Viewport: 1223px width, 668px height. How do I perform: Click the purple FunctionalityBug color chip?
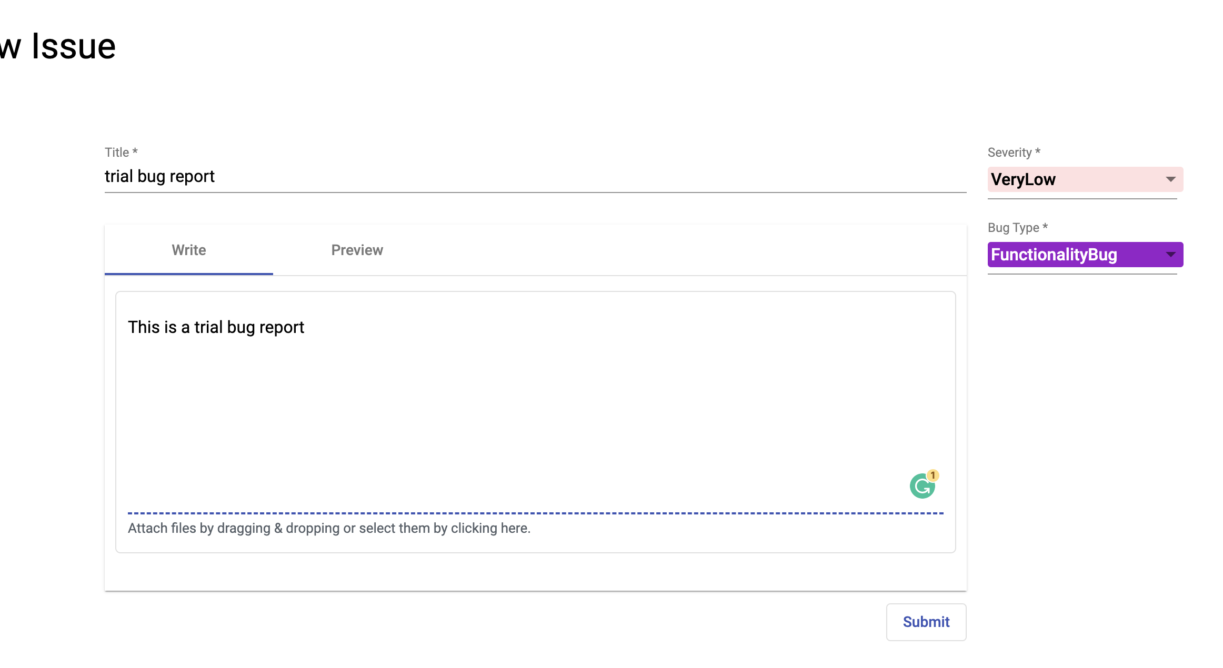(x=1085, y=255)
